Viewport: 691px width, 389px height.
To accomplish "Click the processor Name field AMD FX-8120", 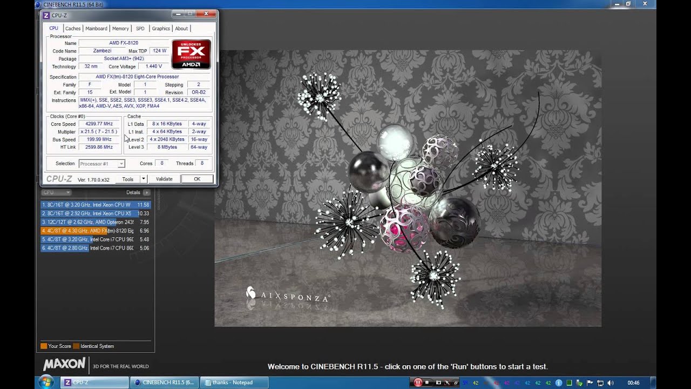I will tap(124, 43).
